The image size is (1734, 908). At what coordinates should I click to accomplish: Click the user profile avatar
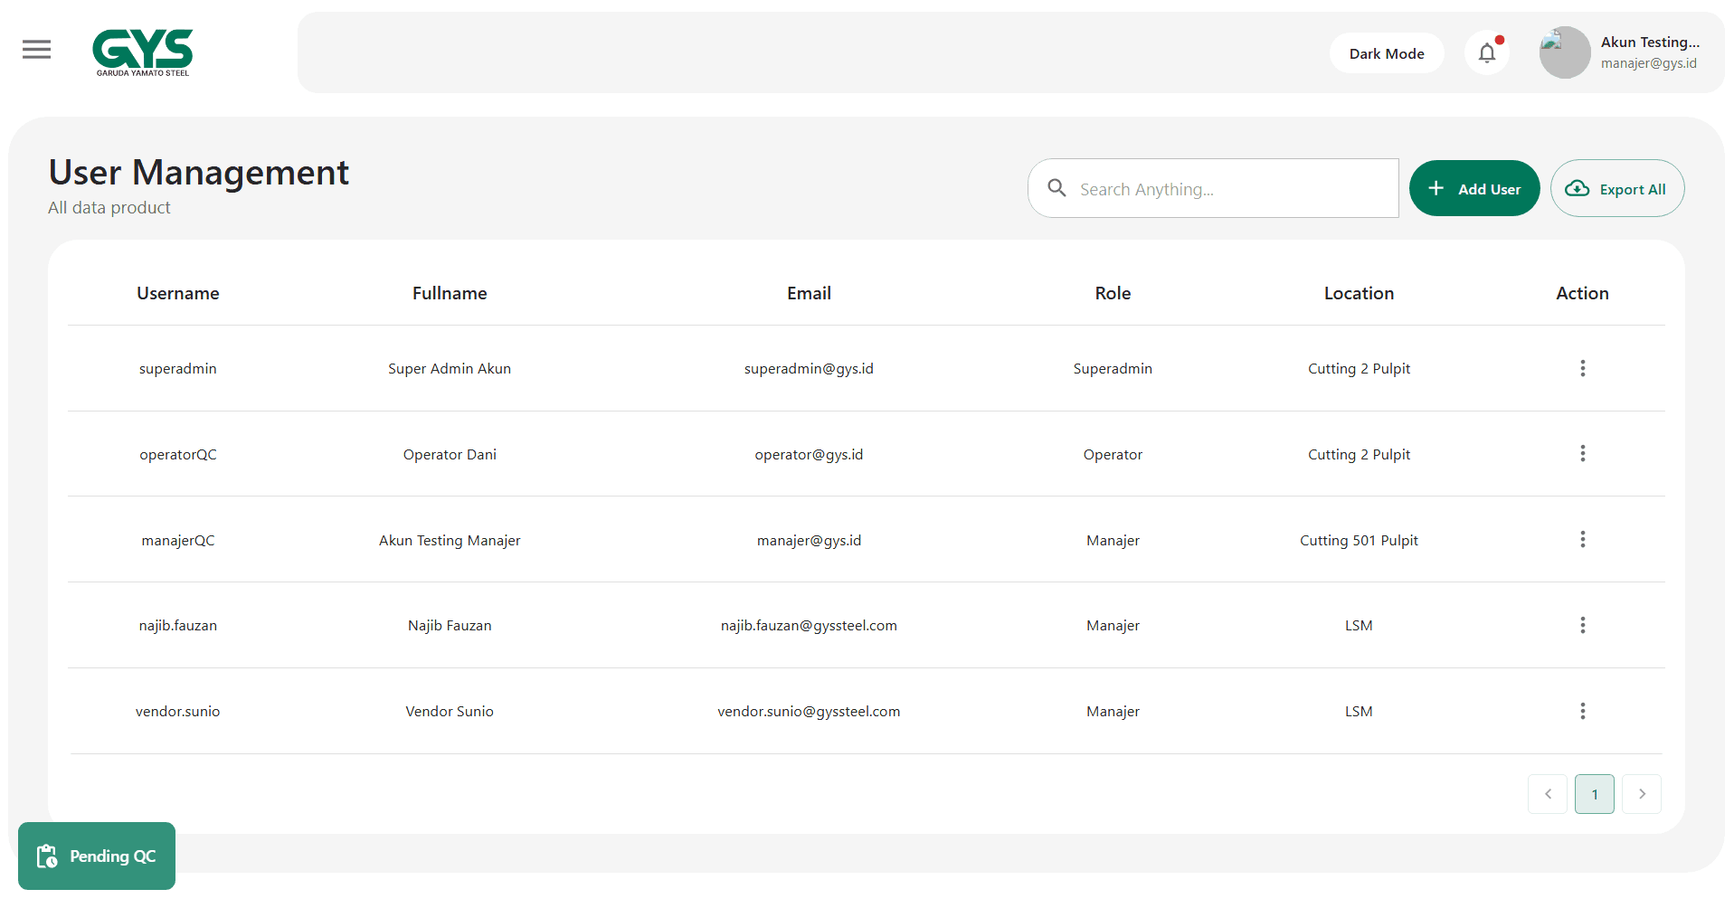tap(1564, 52)
